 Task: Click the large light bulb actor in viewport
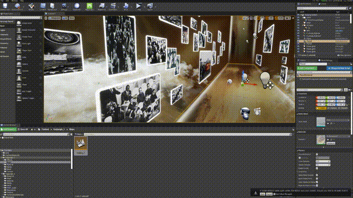[265, 79]
